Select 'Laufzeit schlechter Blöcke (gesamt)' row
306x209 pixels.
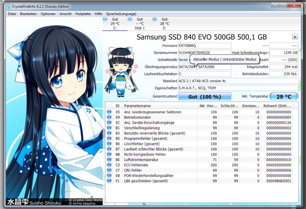point(199,149)
